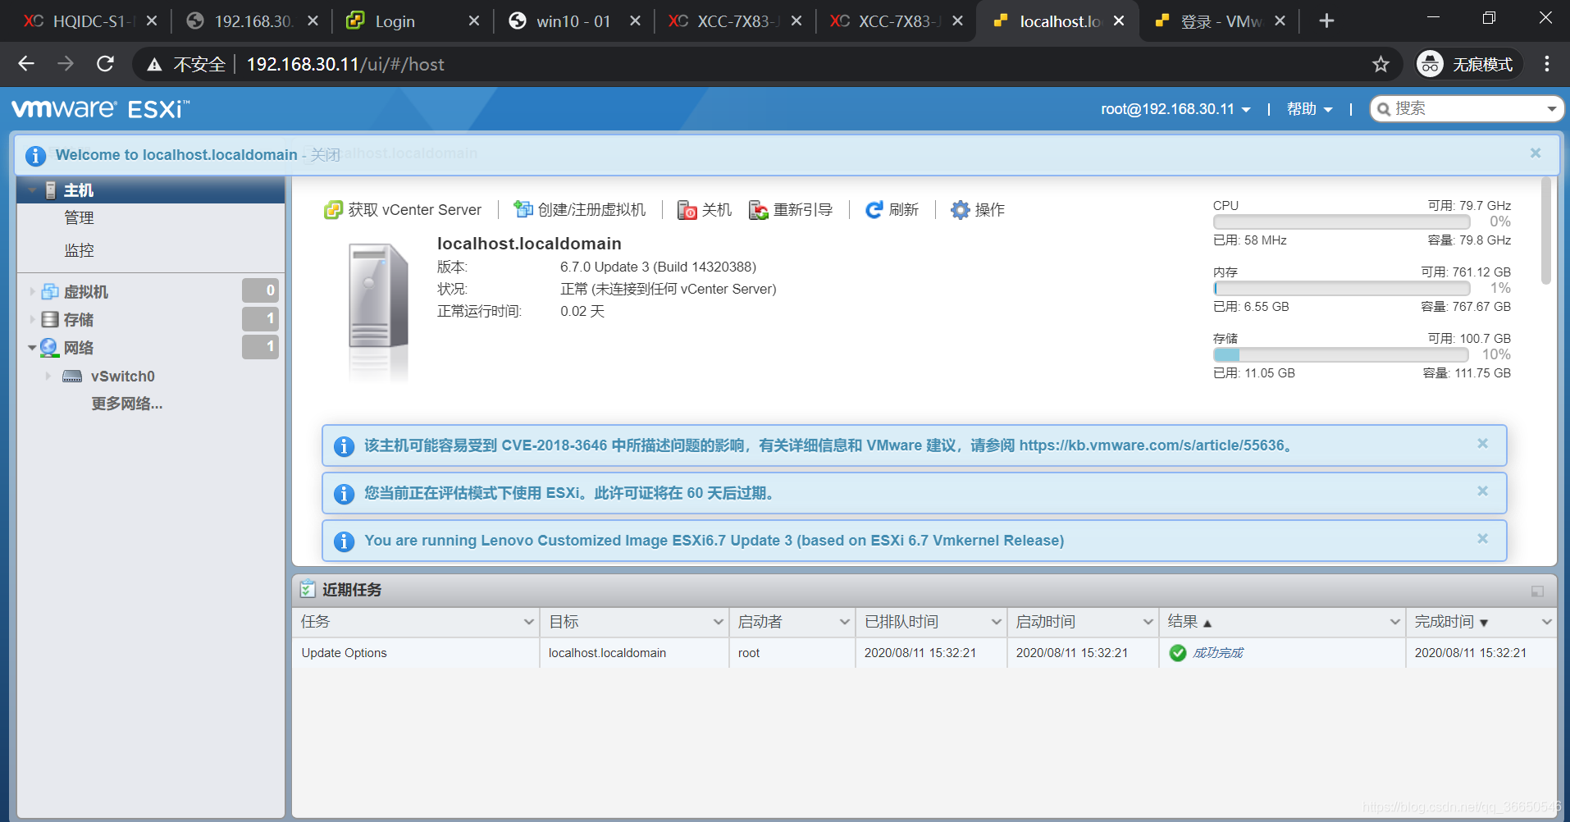The height and width of the screenshot is (822, 1570).
Task: Click More networks (更多网络...) link
Action: (x=127, y=404)
